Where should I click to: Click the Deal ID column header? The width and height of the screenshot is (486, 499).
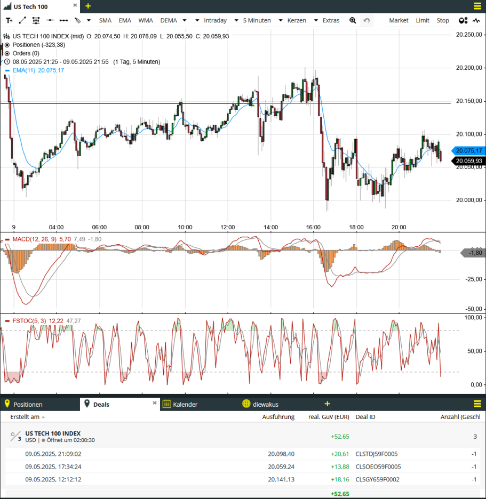click(365, 417)
